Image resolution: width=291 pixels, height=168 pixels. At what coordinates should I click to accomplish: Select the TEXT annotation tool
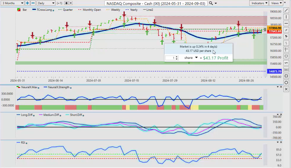pos(286,69)
